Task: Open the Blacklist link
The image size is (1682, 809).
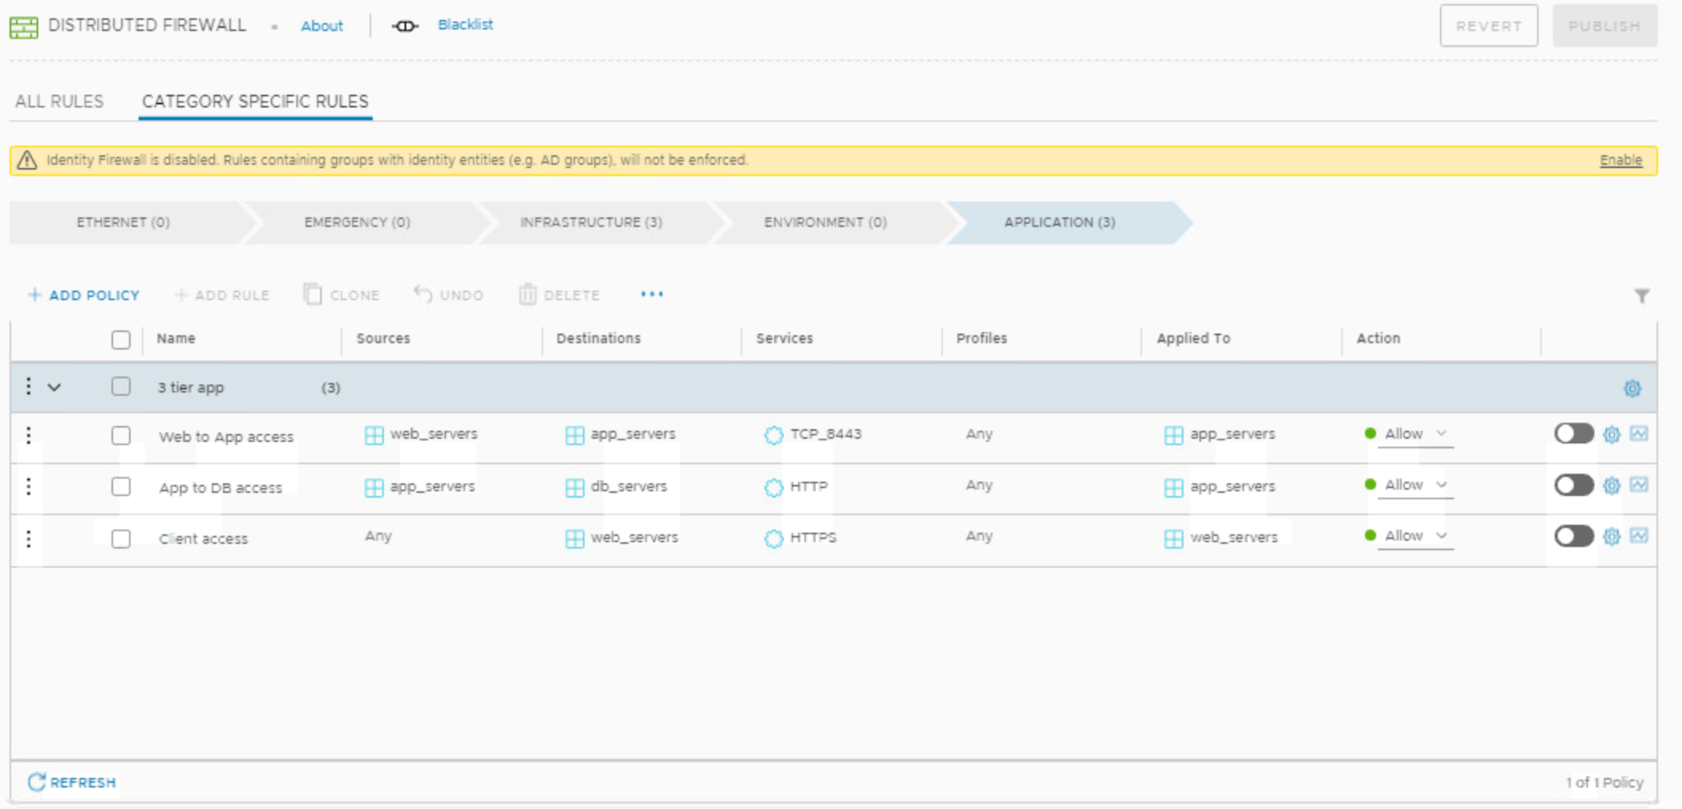Action: [x=465, y=25]
